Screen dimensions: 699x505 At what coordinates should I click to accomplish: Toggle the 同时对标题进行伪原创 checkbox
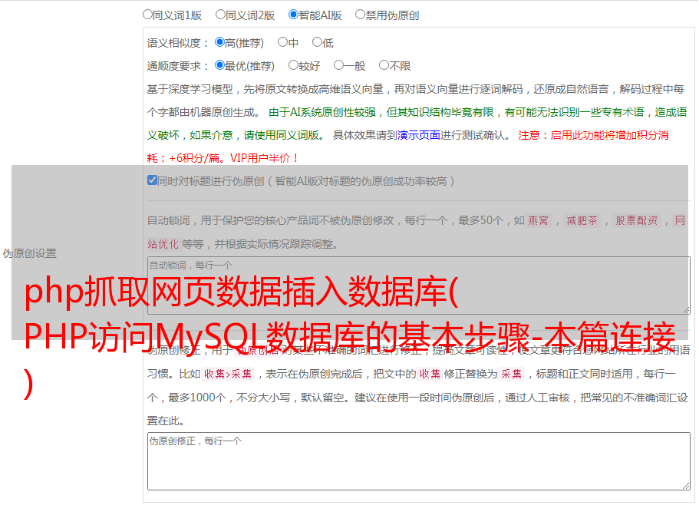152,180
